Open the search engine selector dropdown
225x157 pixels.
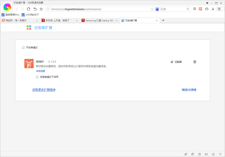pos(157,9)
